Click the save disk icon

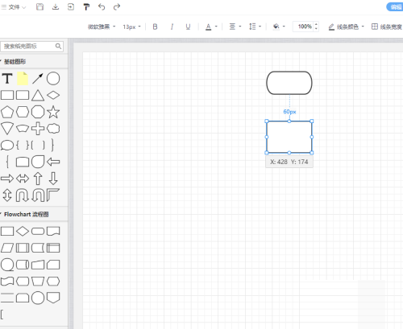click(39, 7)
